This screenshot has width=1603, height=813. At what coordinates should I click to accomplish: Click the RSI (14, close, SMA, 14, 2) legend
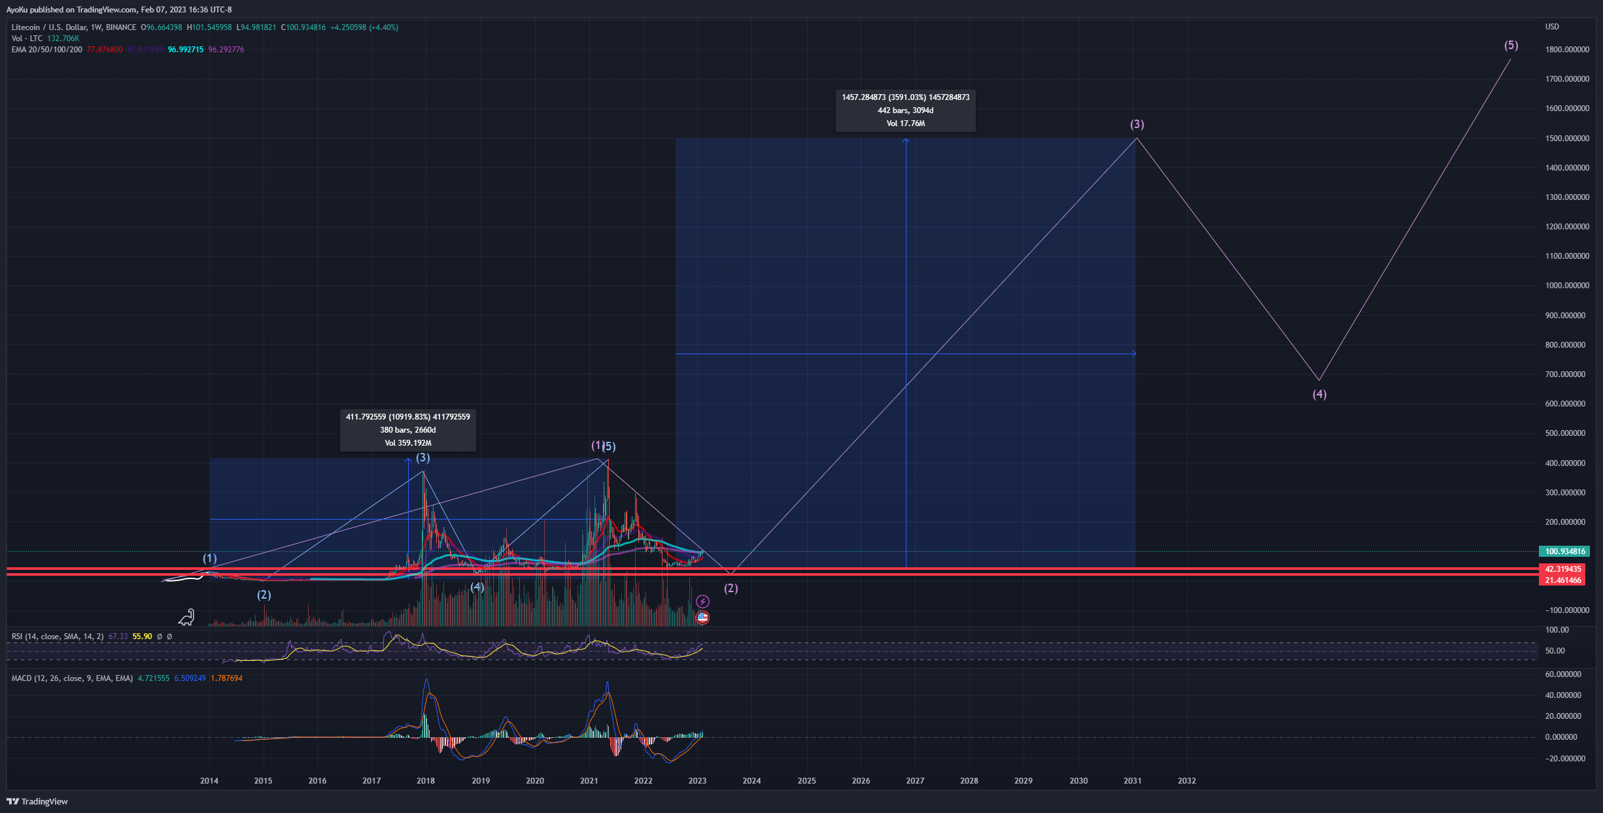[58, 637]
